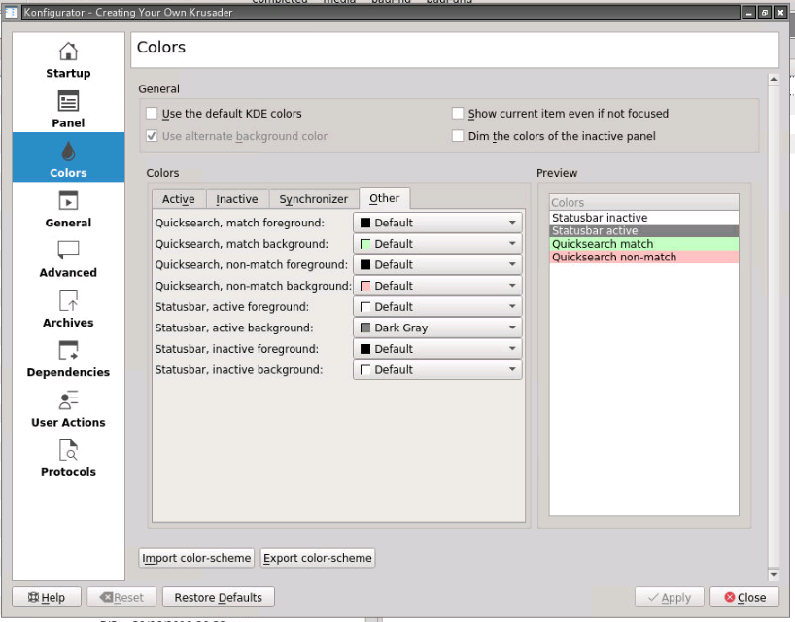Click the pink swatch for non-match background
The image size is (795, 622).
pyautogui.click(x=365, y=286)
